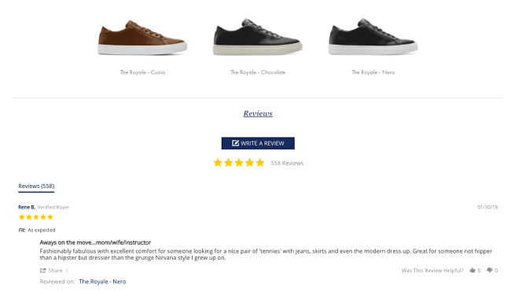Open The Royale - Nero reviewed-on link

click(x=102, y=282)
